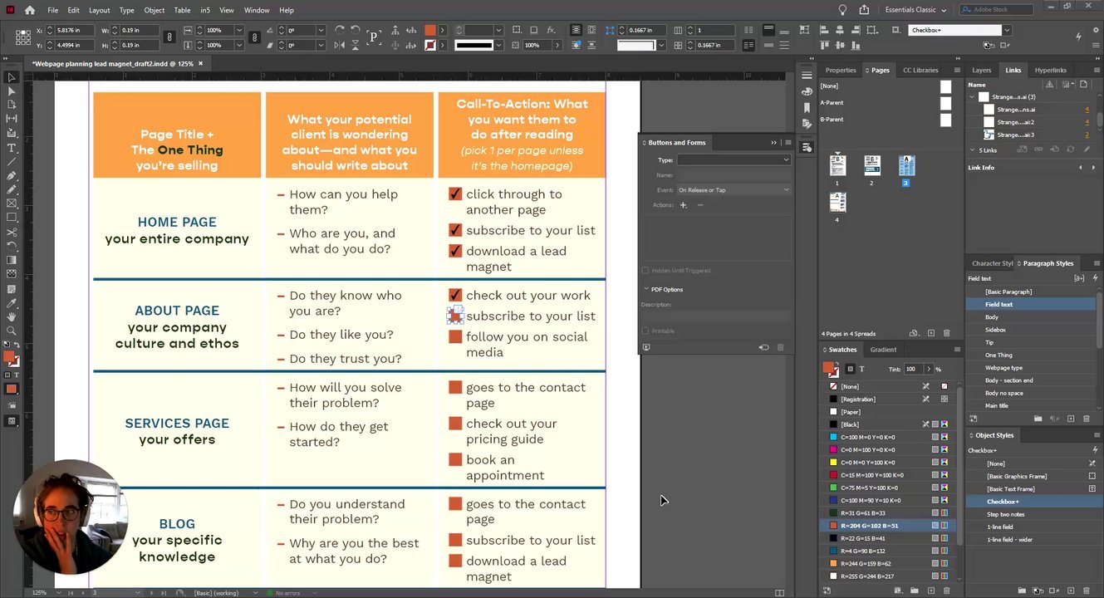Apply the 'Step two notes' object style
Screen dimensions: 1104x598
pos(1005,514)
